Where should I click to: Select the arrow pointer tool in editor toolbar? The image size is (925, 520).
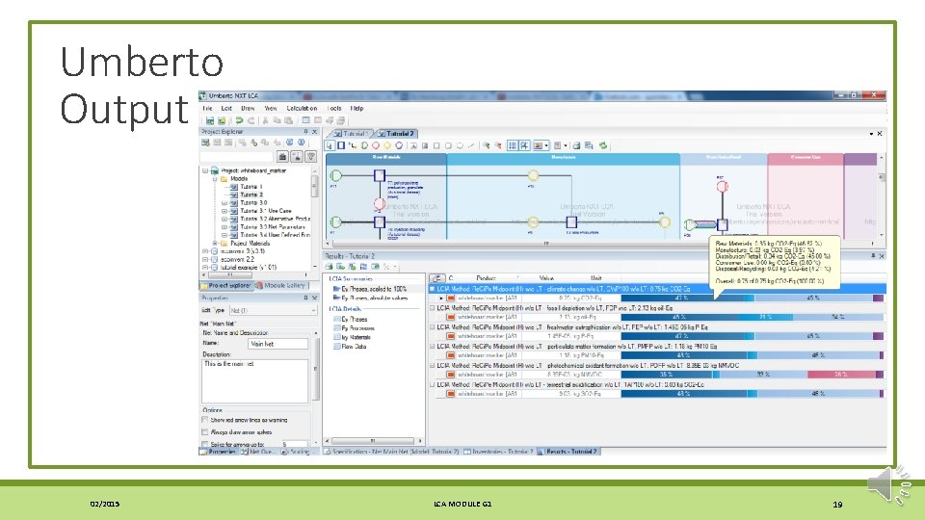(x=330, y=145)
